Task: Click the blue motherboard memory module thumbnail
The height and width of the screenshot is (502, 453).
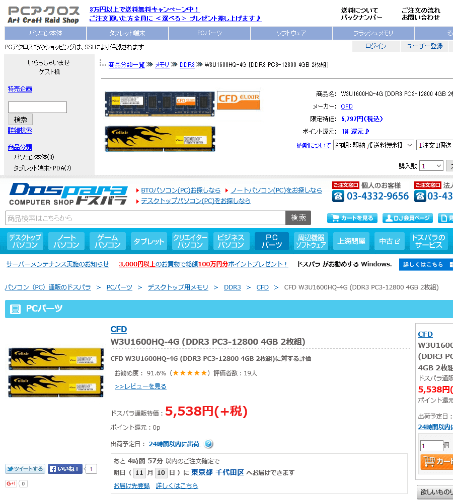Action: coord(160,104)
